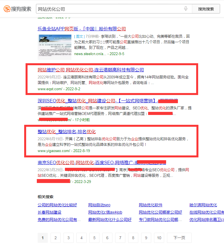Select related search 免费的网站优化公司有
This screenshot has width=224, height=251.
point(59,220)
